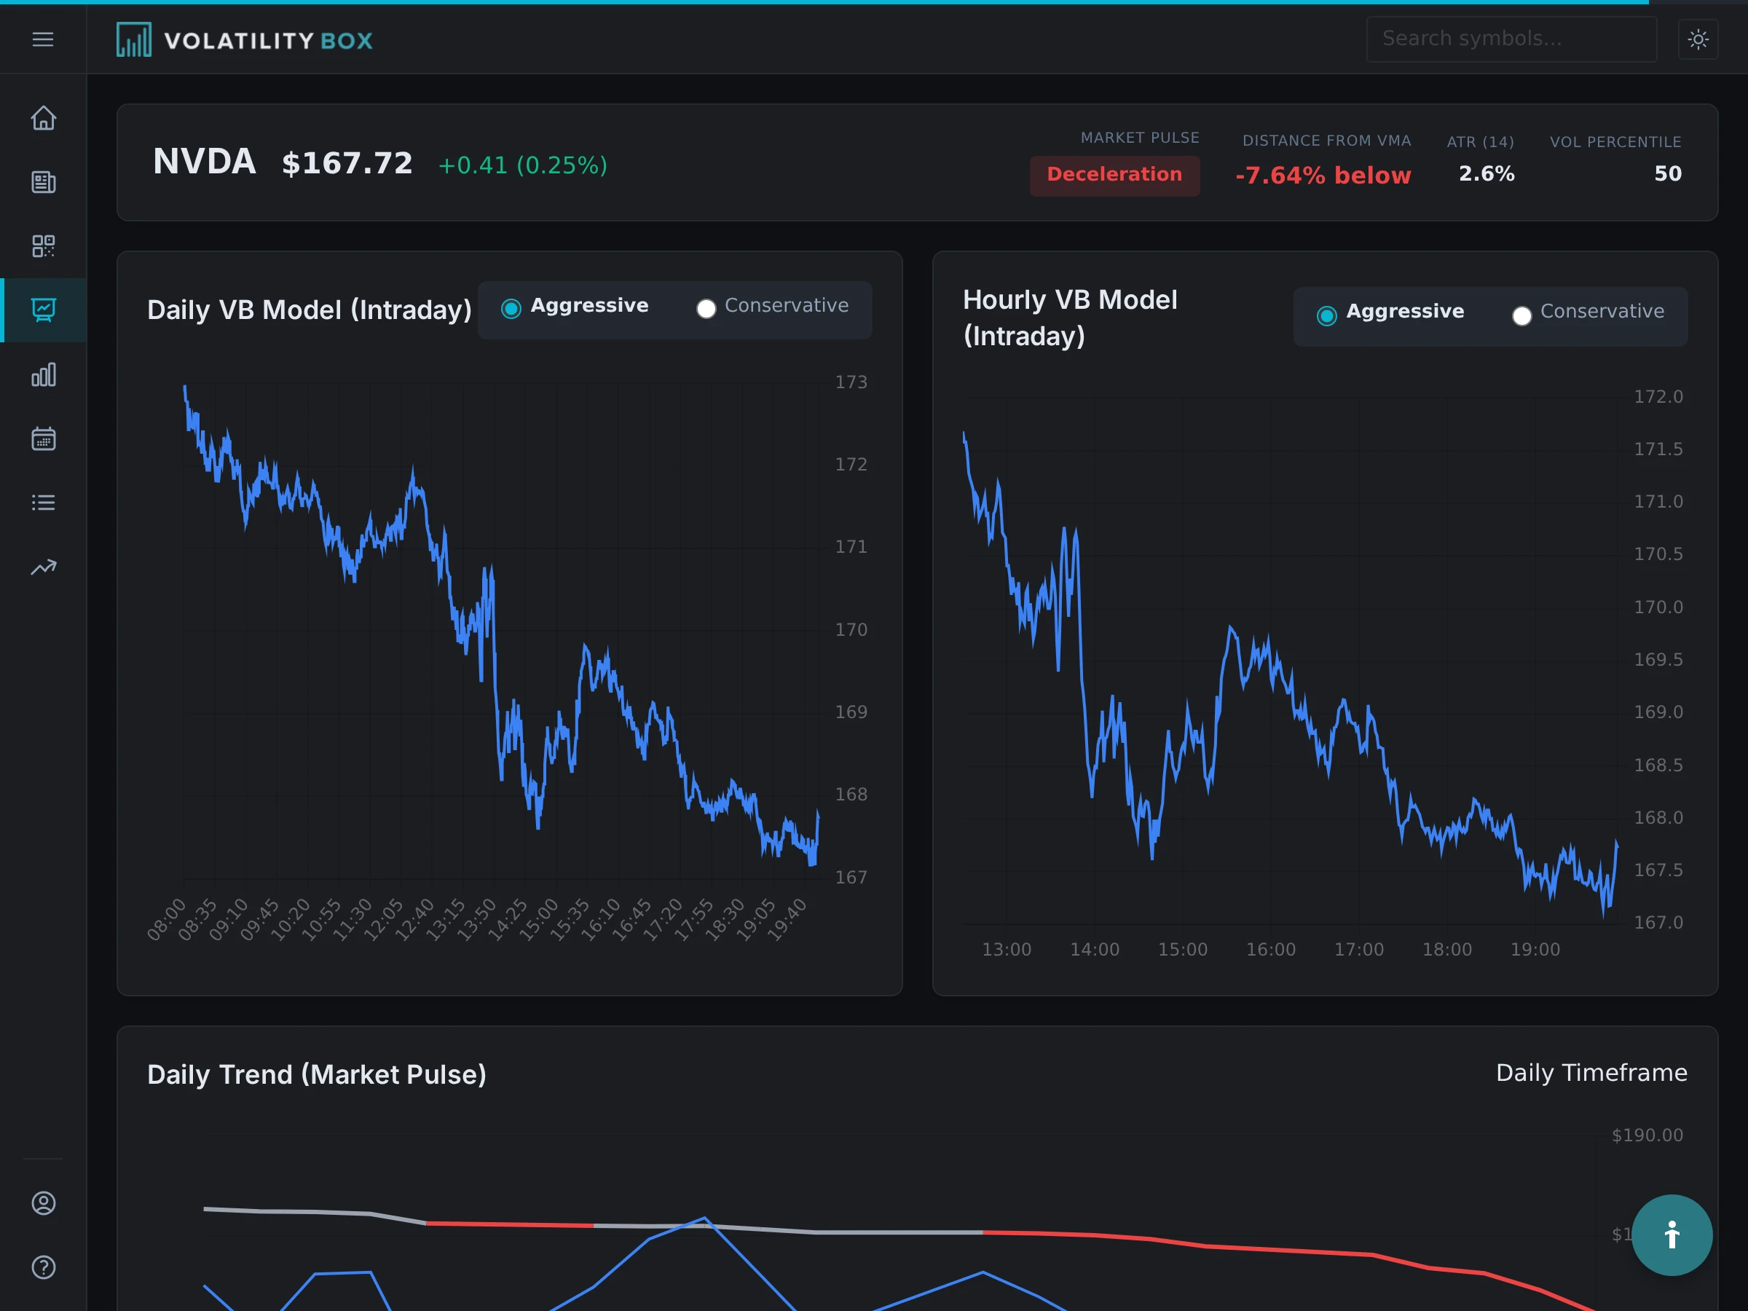The height and width of the screenshot is (1311, 1748).
Task: Click the Daily Trend (Market Pulse) heading
Action: 316,1075
